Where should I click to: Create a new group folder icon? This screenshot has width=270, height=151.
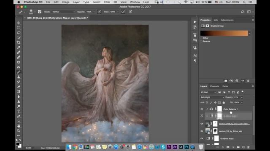tap(238, 147)
